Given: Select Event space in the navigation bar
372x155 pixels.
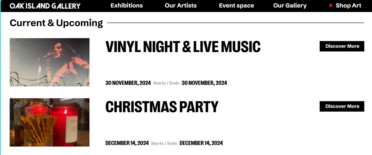Looking at the screenshot, I should tap(236, 6).
